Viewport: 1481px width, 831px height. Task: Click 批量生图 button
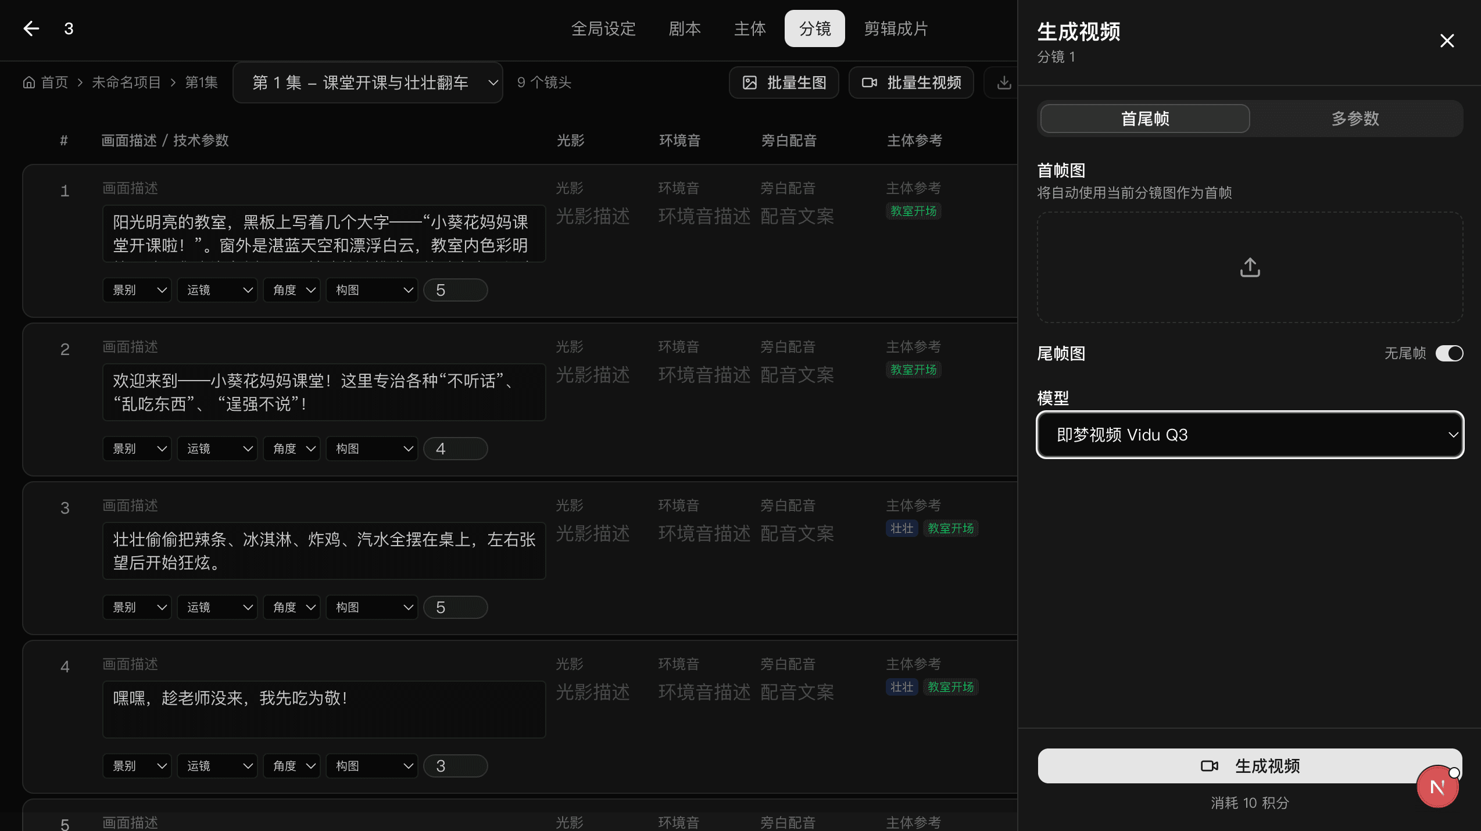coord(784,83)
